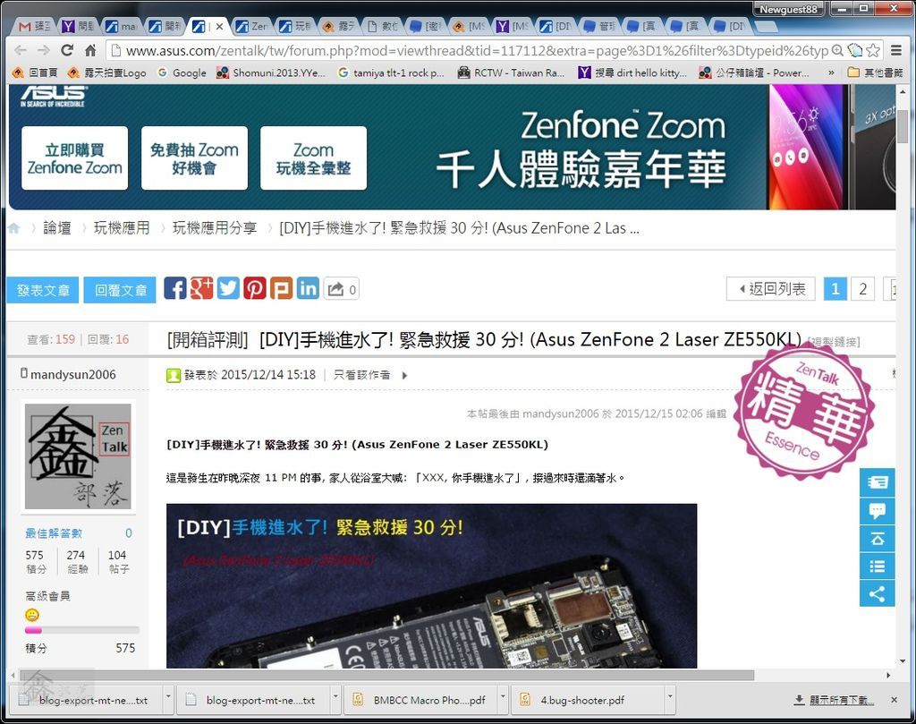Go back with the browser back arrow
Screen dimensions: 916x724
point(21,51)
